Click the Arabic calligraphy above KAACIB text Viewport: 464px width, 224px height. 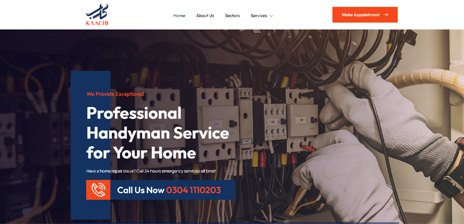[97, 12]
